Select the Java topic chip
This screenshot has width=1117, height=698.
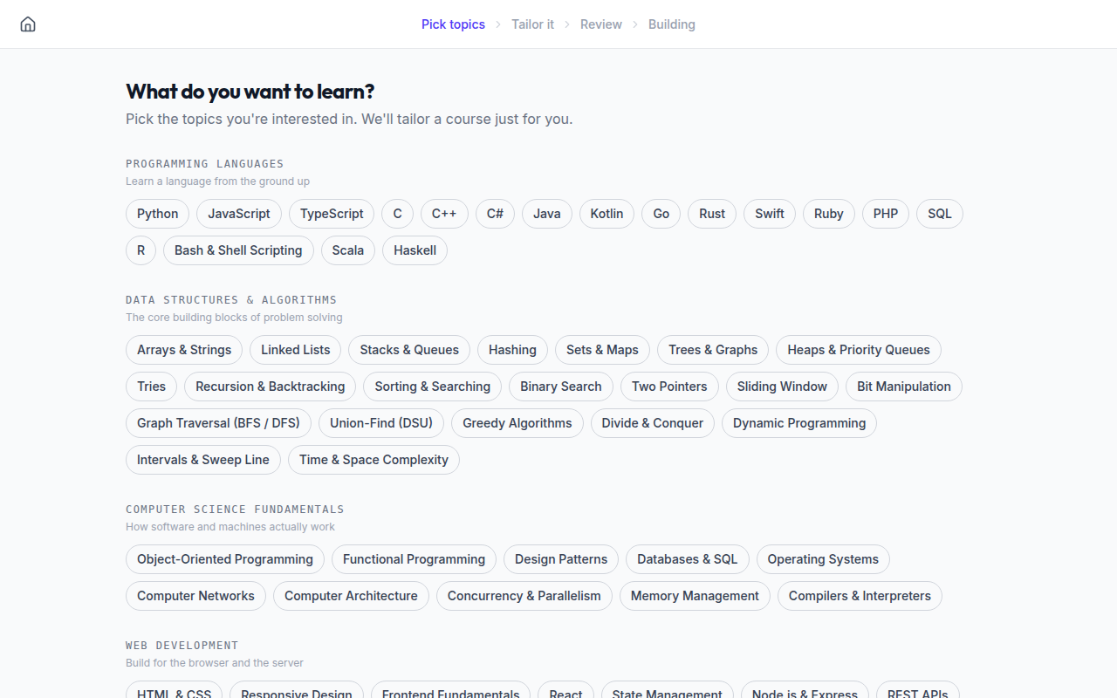(547, 214)
